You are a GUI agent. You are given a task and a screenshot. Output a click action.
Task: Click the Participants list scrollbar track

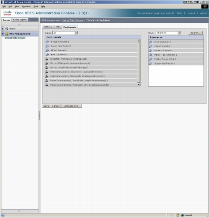pos(138,62)
